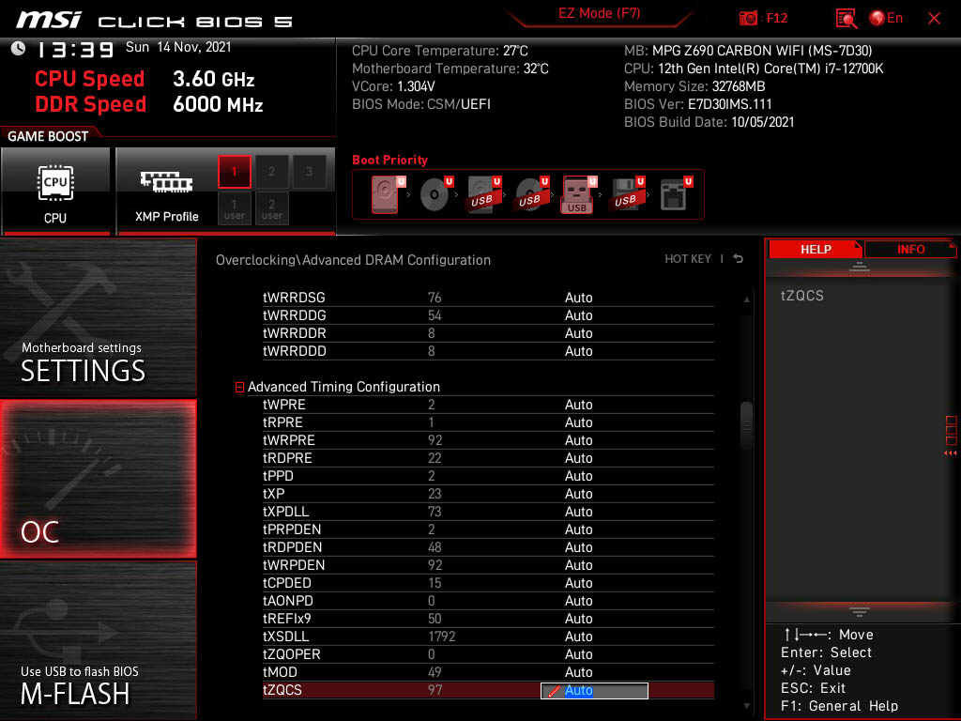Toggle XMP user profile 1

[x=235, y=208]
